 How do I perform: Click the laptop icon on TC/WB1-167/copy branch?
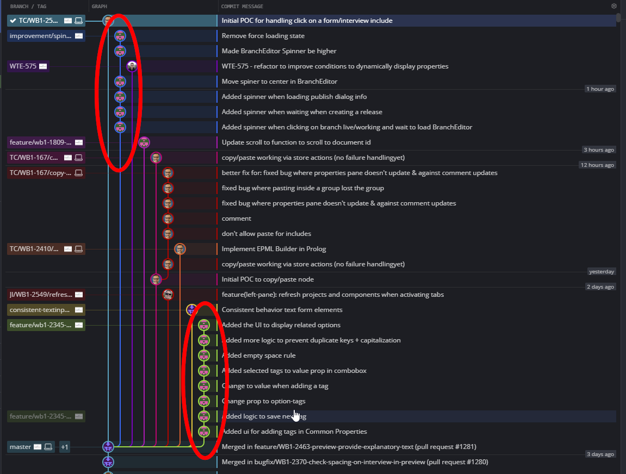[79, 173]
